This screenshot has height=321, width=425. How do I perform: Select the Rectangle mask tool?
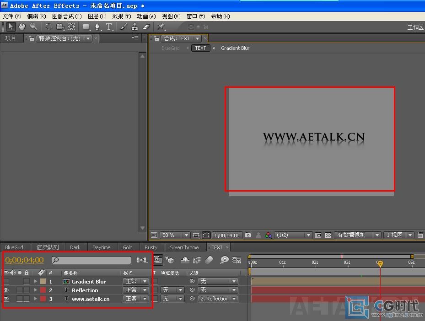(86, 27)
